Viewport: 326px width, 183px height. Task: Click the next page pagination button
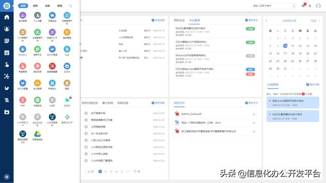tap(137, 171)
